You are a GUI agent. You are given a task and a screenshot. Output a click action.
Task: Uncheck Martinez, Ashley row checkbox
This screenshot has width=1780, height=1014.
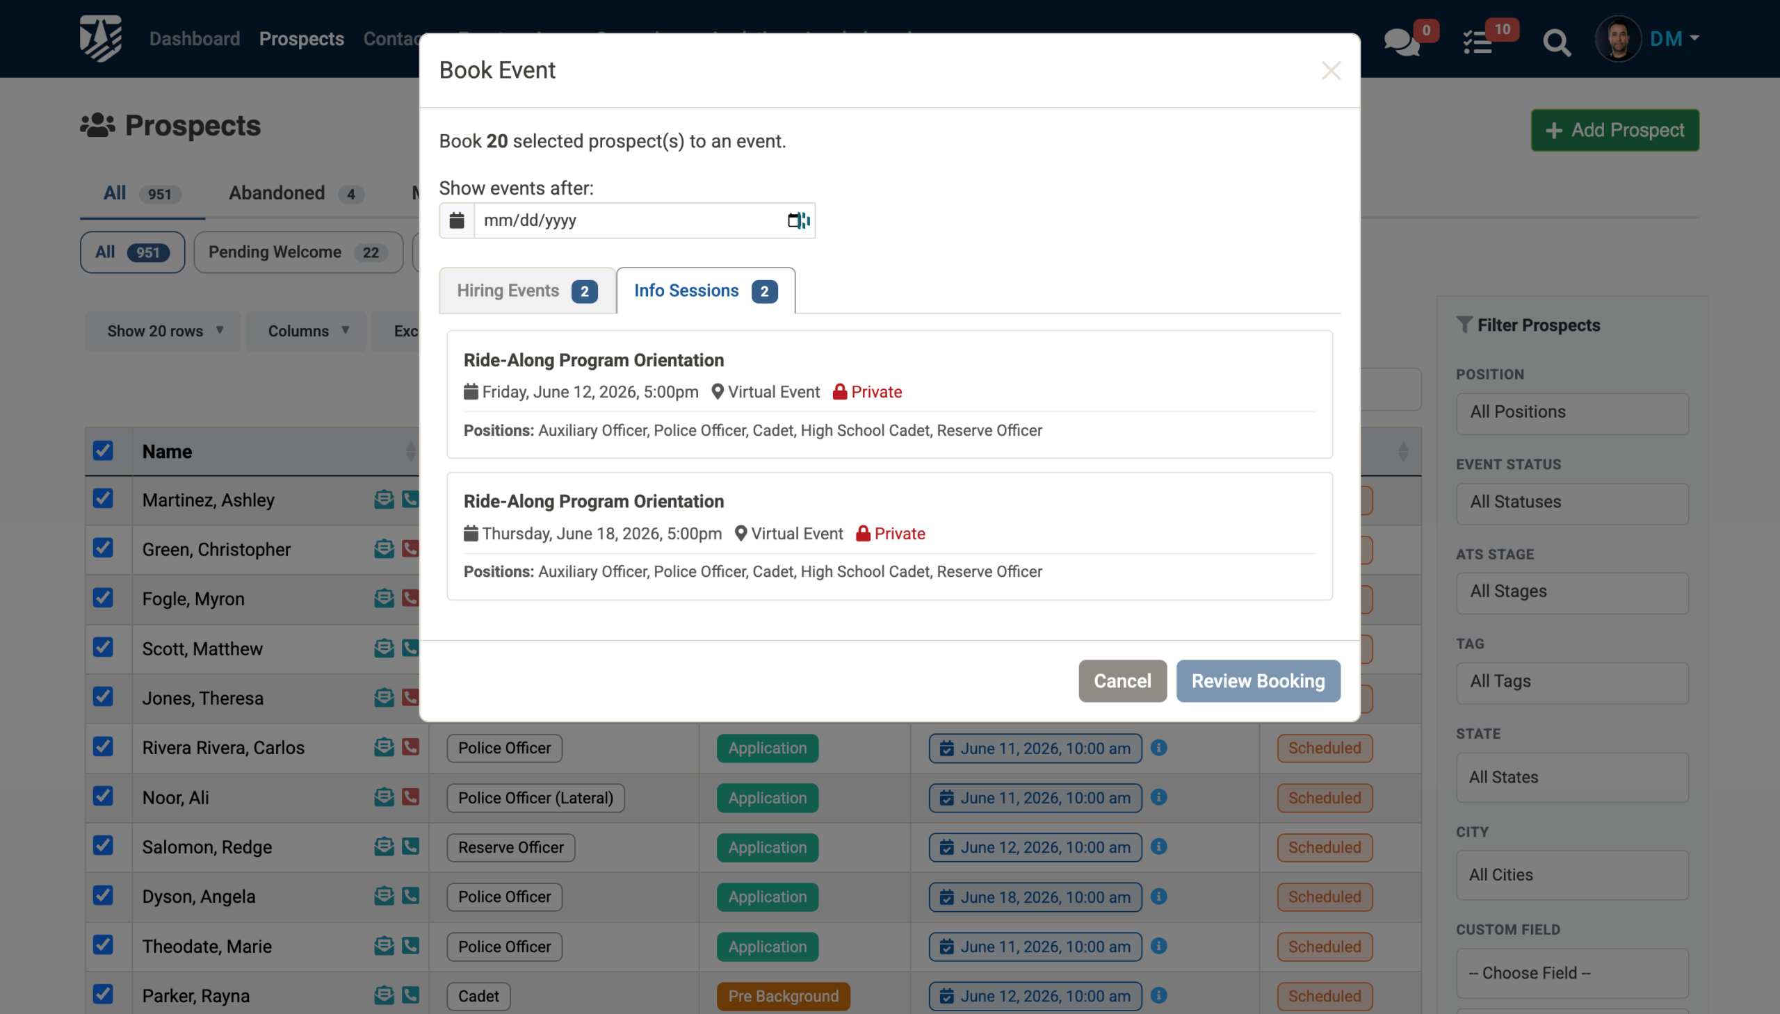103,498
